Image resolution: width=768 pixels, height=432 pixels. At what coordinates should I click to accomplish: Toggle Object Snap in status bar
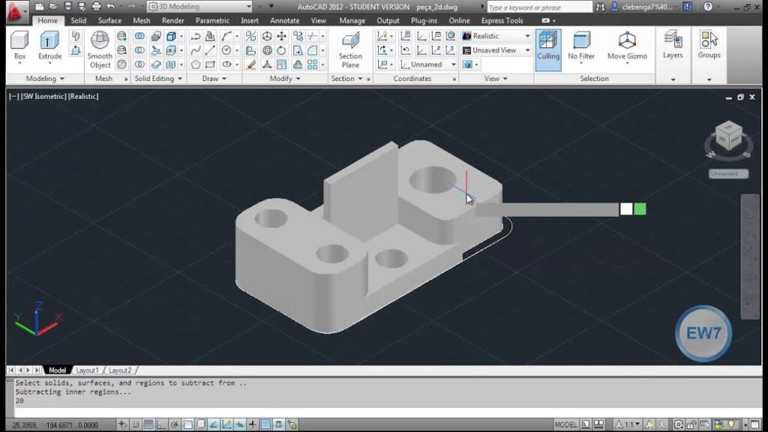[187, 424]
